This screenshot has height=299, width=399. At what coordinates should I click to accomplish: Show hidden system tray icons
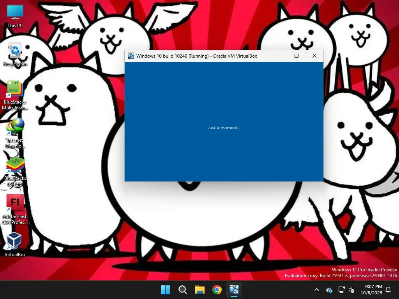click(x=317, y=290)
